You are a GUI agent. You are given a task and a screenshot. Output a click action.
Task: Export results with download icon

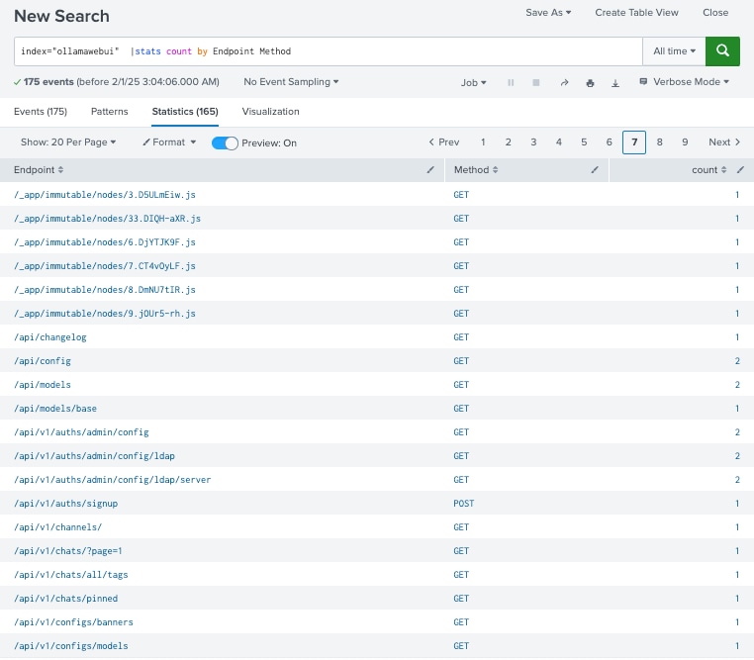click(615, 83)
